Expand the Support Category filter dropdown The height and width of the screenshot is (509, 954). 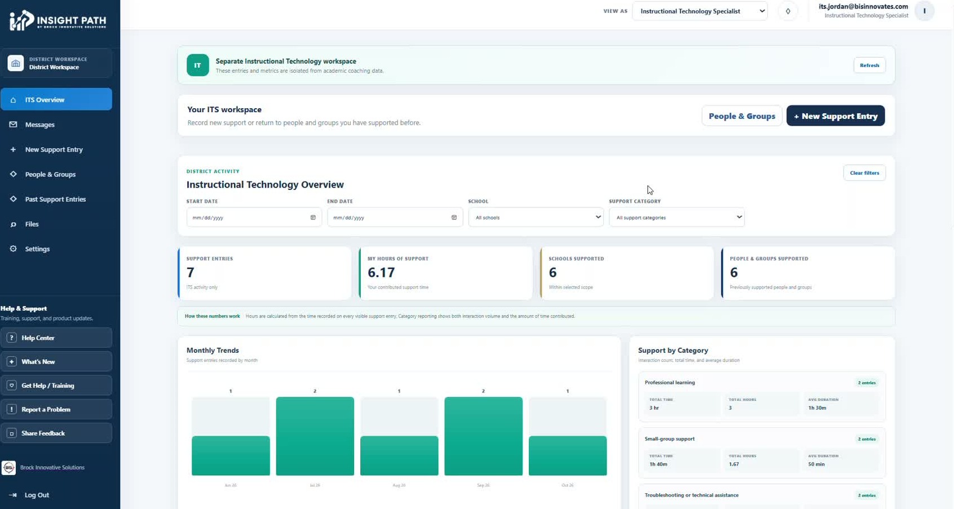[x=677, y=217]
